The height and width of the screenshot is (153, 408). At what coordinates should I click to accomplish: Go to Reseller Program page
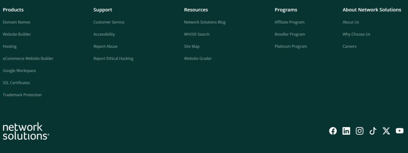[290, 34]
